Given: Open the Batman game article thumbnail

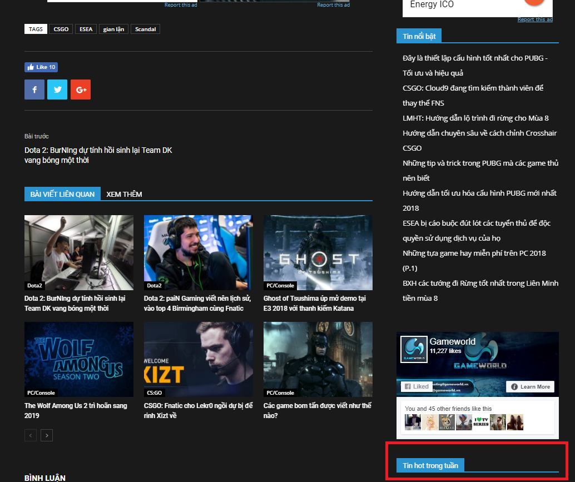Looking at the screenshot, I should (x=318, y=359).
